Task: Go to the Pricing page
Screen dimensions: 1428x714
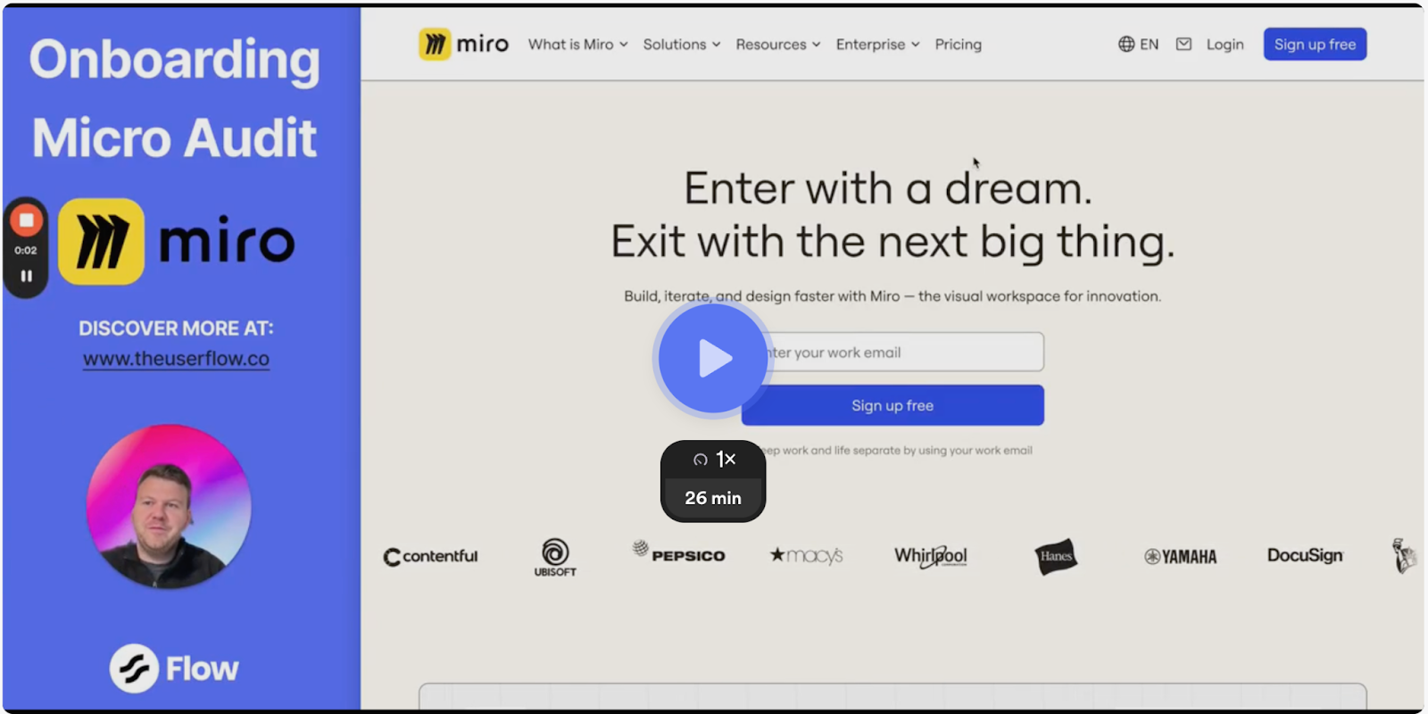Action: (958, 44)
